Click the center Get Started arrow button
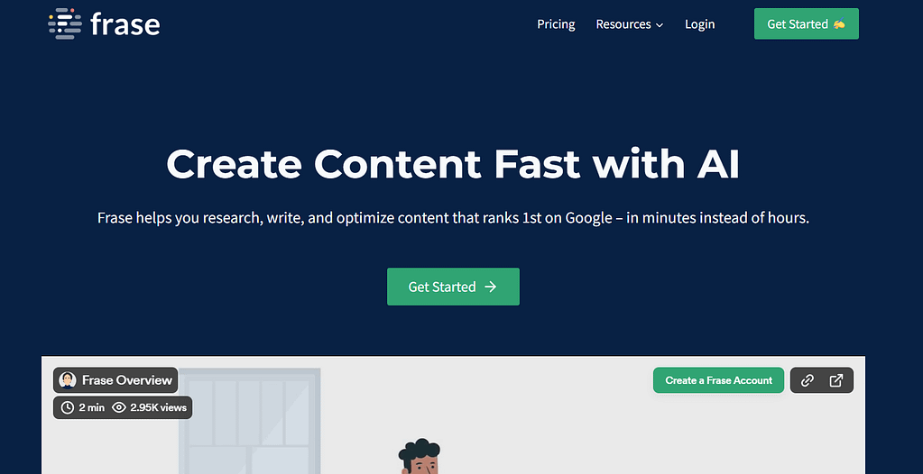 [453, 287]
